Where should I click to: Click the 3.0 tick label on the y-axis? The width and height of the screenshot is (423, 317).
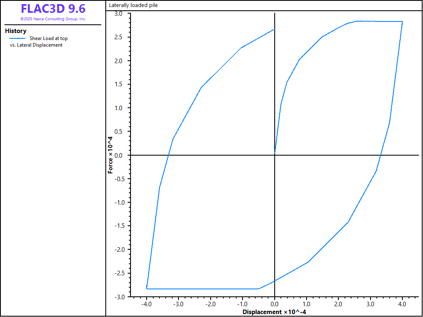(x=119, y=14)
